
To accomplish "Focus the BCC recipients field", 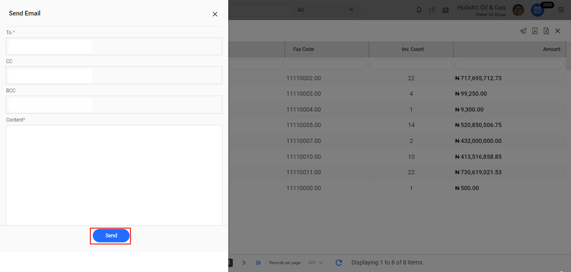I will [x=114, y=104].
